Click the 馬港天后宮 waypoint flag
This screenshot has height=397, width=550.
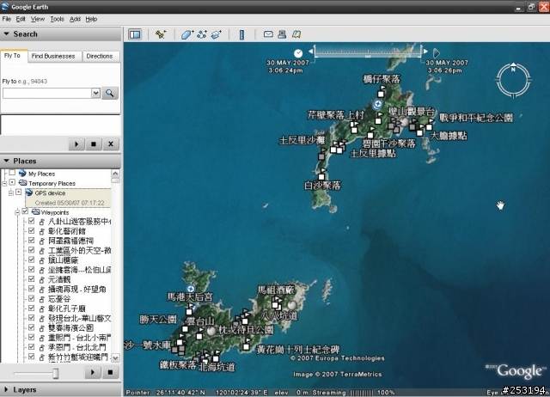[x=190, y=309]
